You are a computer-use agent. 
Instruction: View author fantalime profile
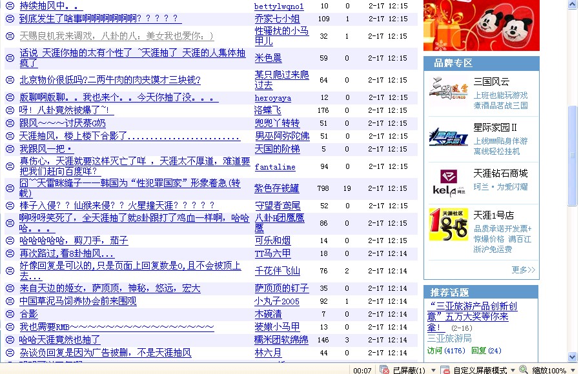tap(275, 167)
